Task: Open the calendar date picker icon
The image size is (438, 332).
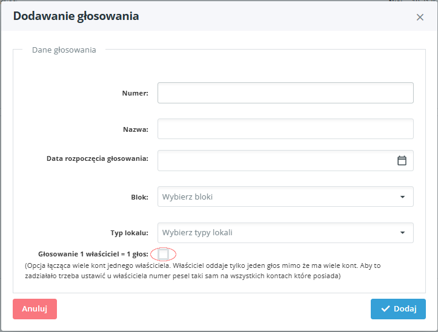Action: pos(402,160)
